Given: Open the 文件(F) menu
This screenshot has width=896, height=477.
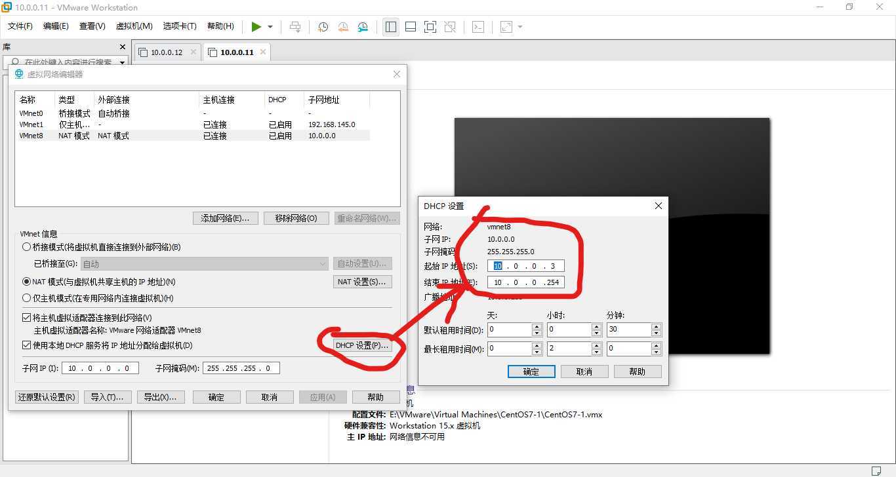Looking at the screenshot, I should [x=20, y=26].
